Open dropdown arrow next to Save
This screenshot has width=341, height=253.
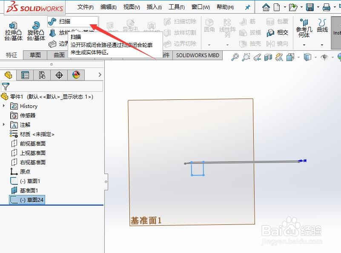point(318,7)
